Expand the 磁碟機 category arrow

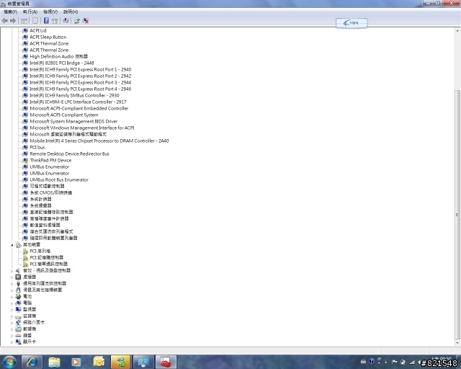coord(12,316)
